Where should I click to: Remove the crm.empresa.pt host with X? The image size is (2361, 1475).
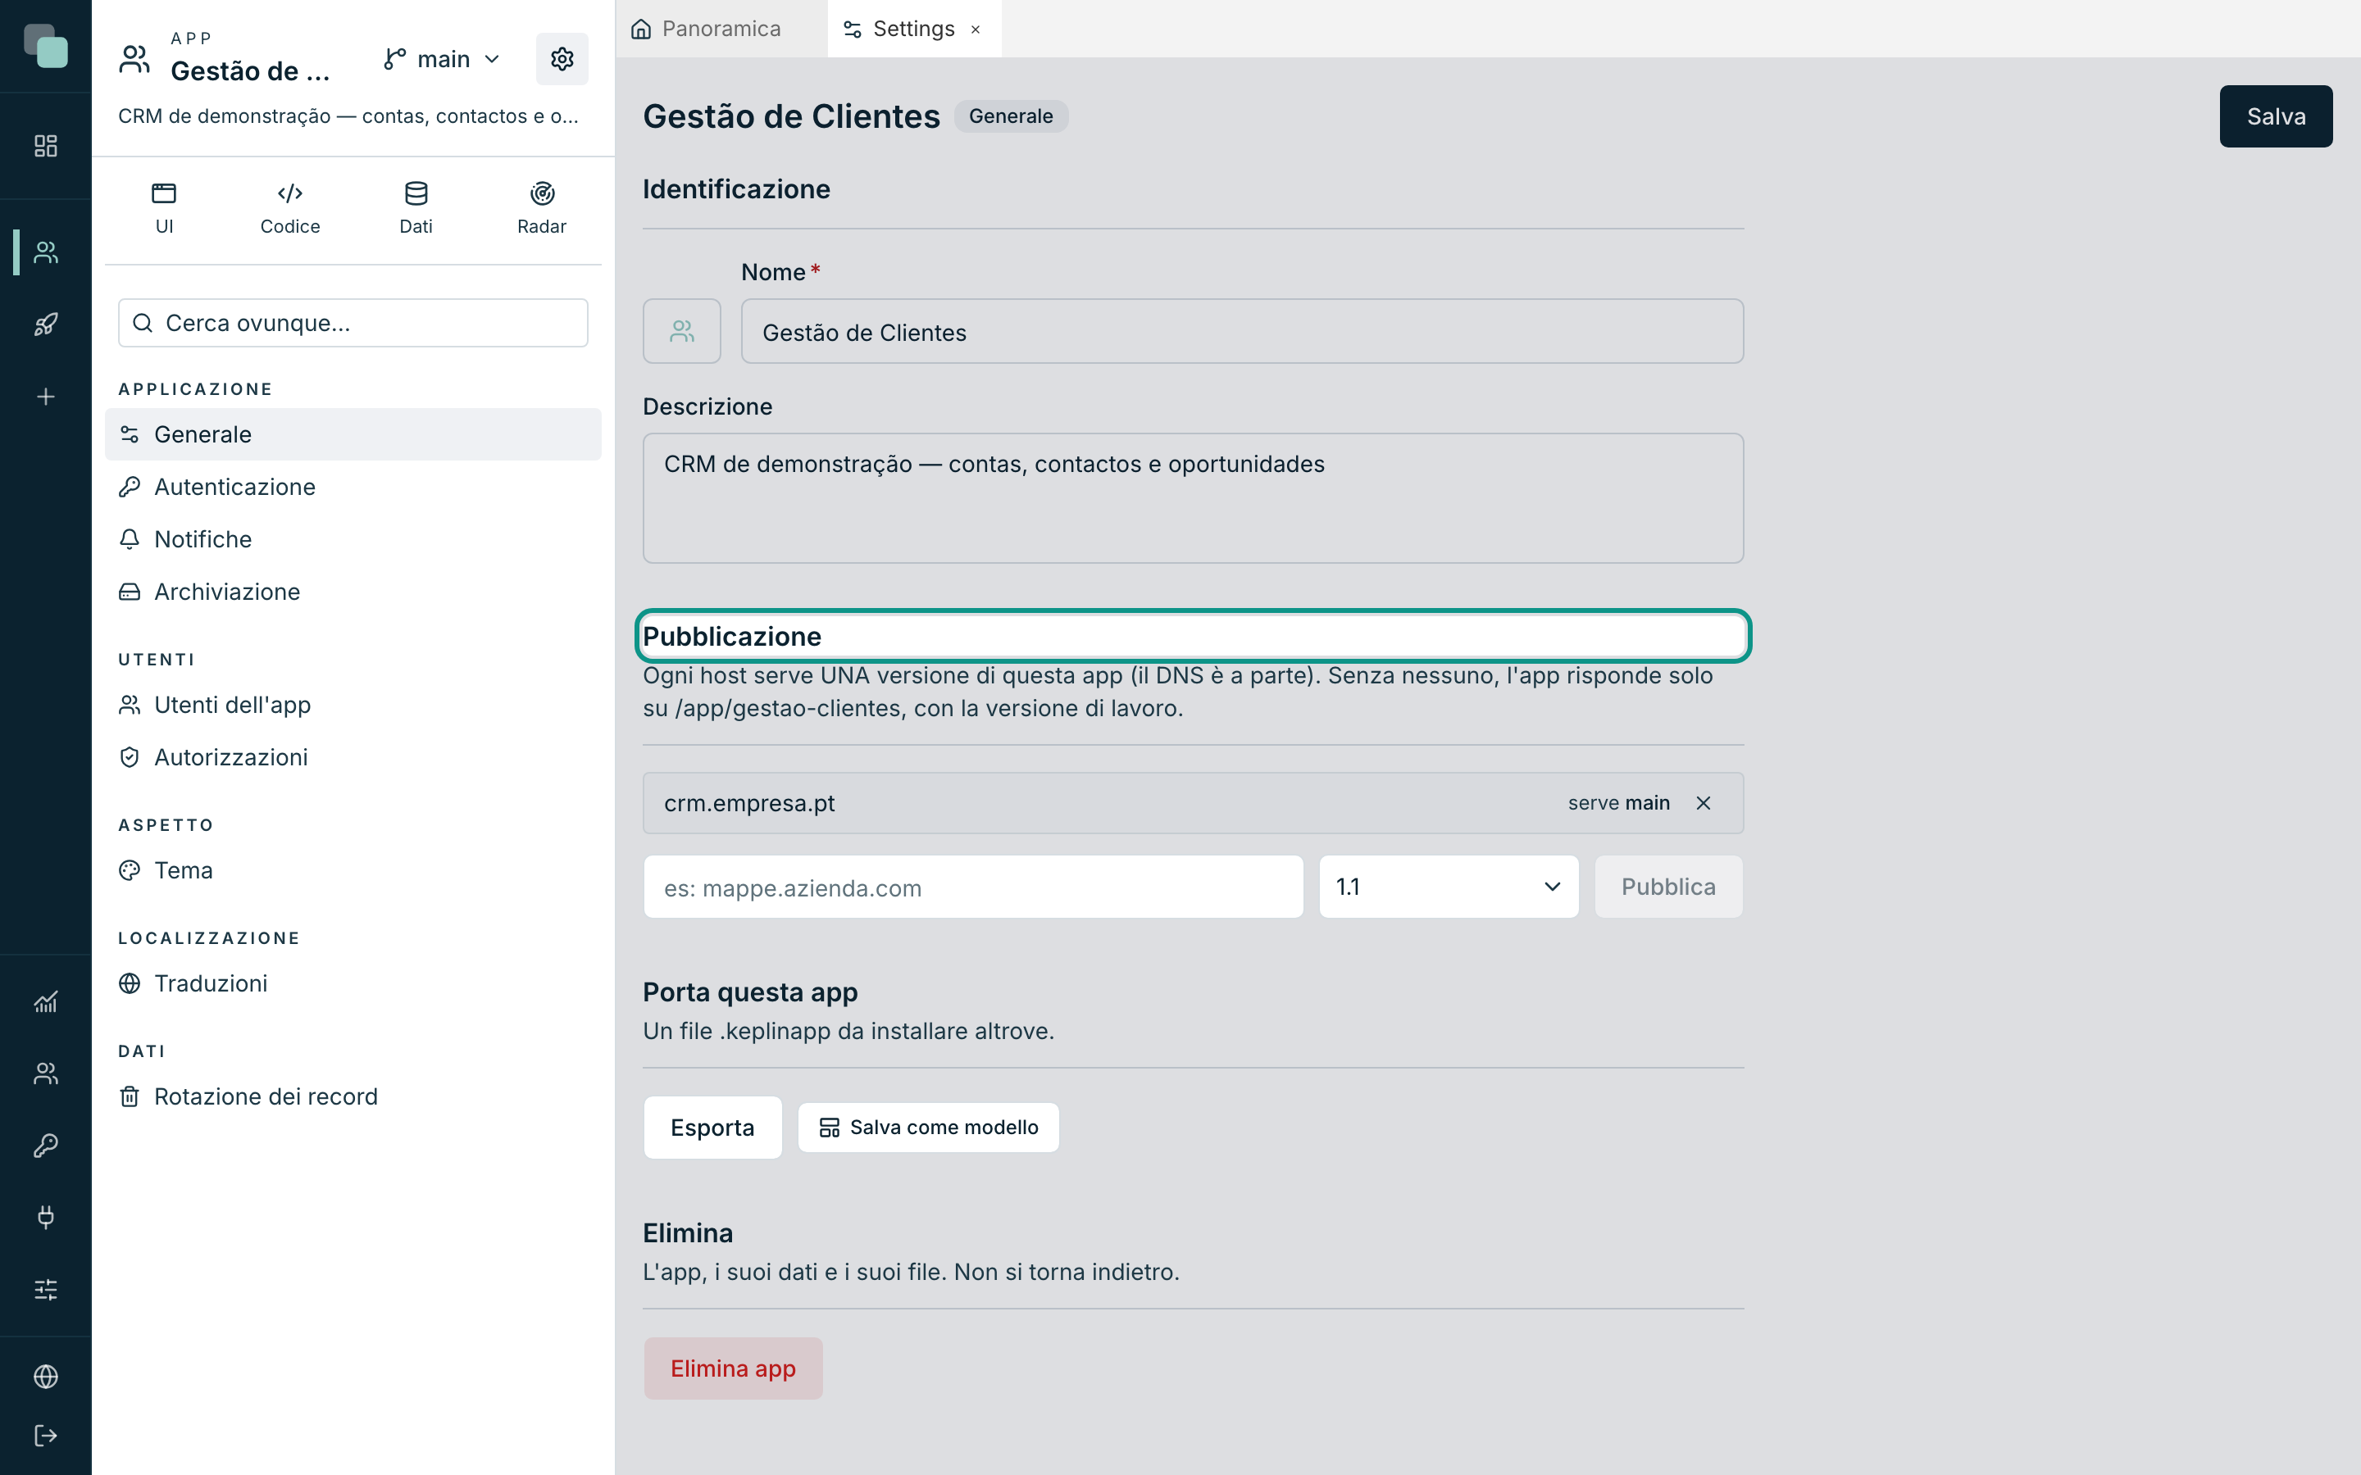(x=1704, y=803)
